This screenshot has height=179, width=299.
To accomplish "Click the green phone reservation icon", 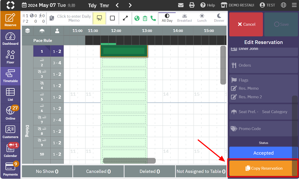I will click(x=153, y=18).
